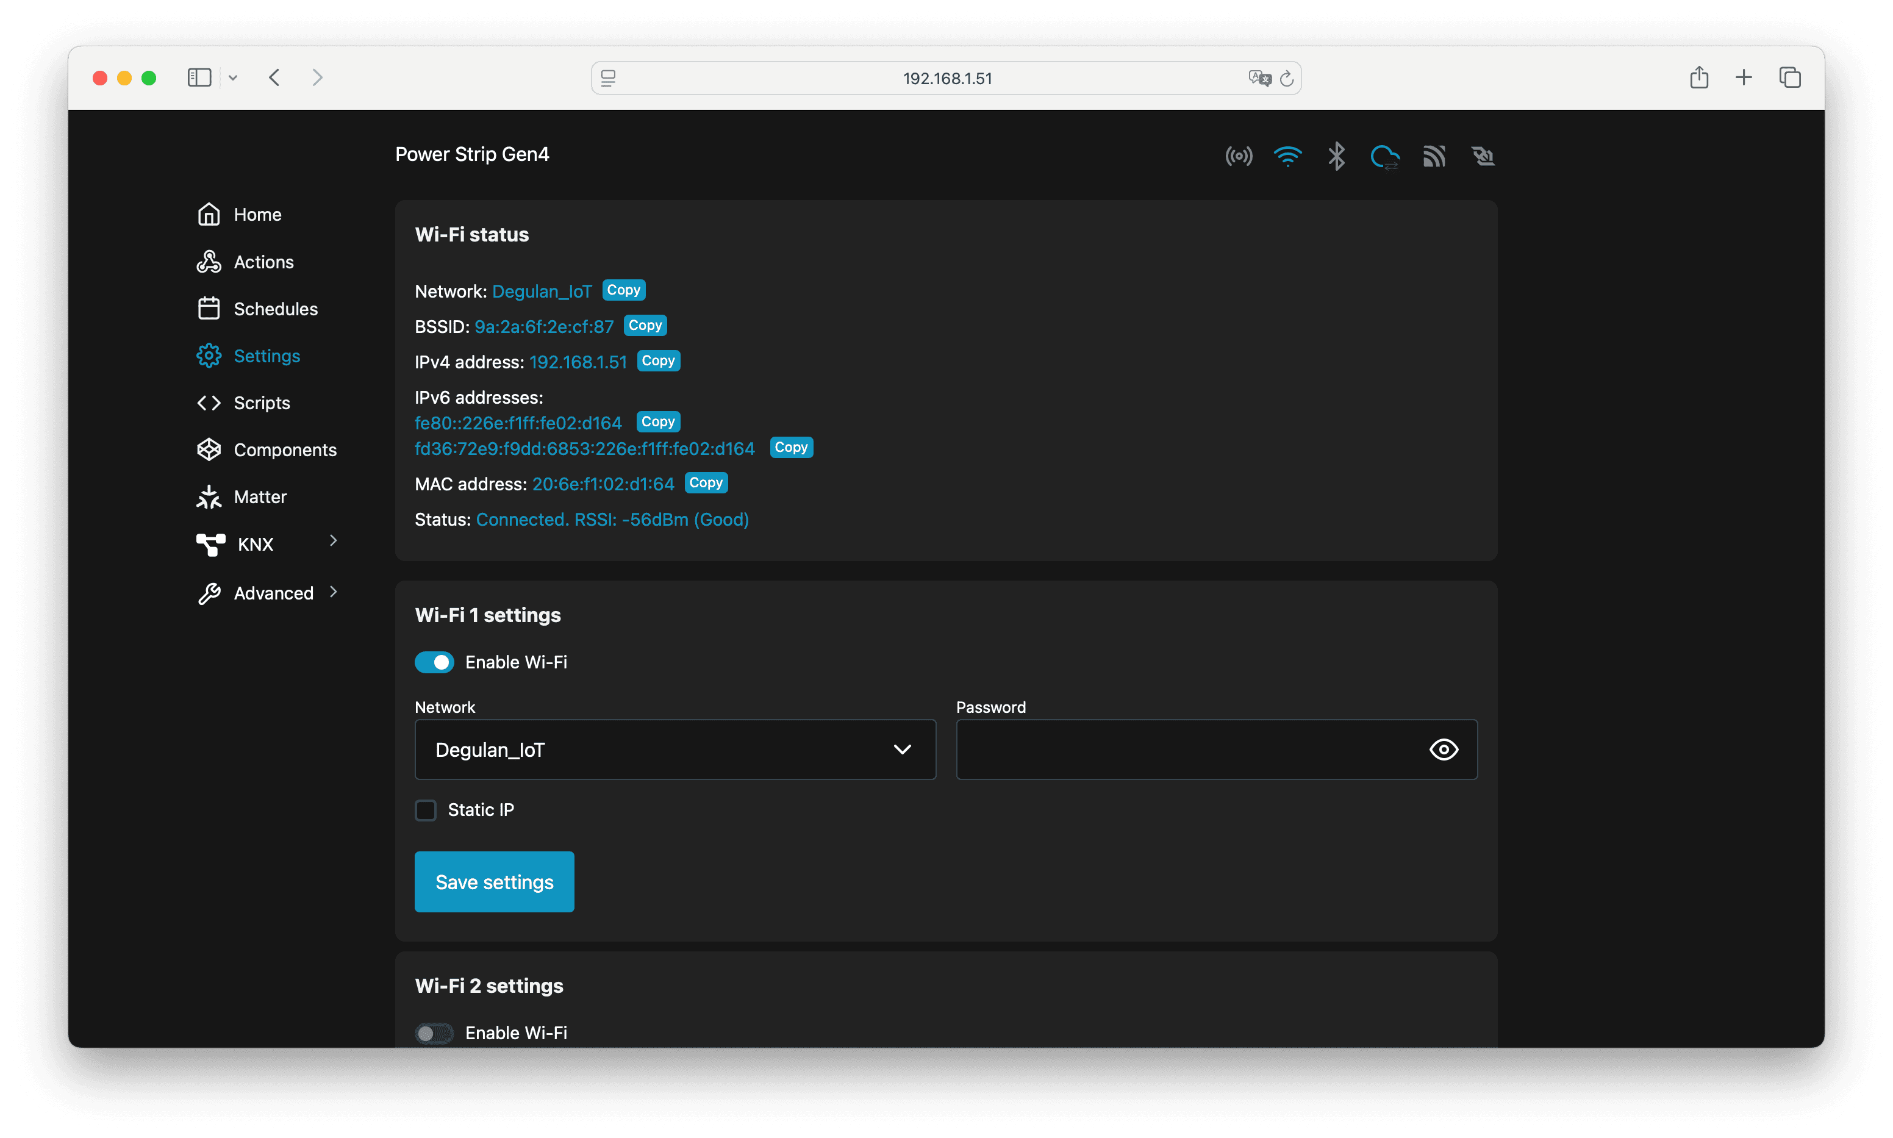Click Safari's share icon

tap(1699, 77)
